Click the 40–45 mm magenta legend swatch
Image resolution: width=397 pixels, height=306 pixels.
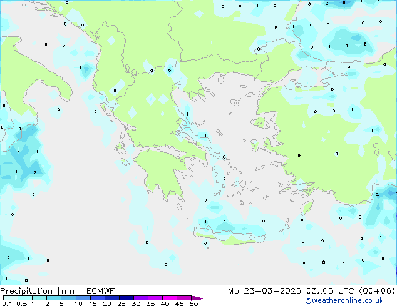pyautogui.click(x=170, y=298)
